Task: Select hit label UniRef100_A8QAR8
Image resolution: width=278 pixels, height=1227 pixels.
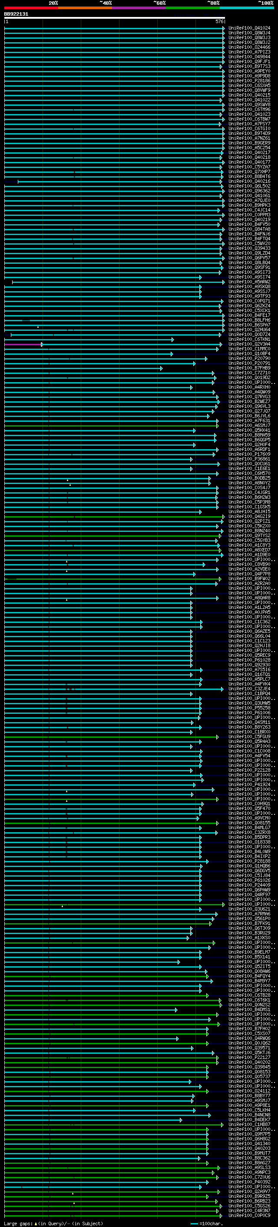Action: coord(249,598)
